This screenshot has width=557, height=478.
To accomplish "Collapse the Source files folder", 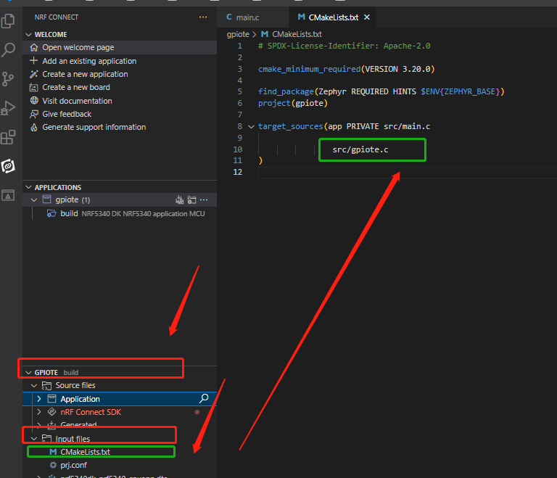I will [x=34, y=386].
